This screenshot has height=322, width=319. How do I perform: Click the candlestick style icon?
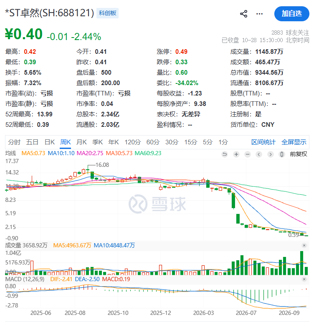282,154
